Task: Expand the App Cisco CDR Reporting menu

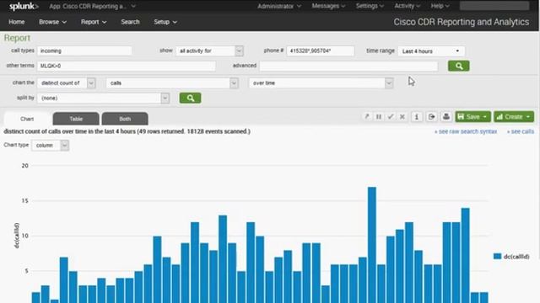Action: 92,6
